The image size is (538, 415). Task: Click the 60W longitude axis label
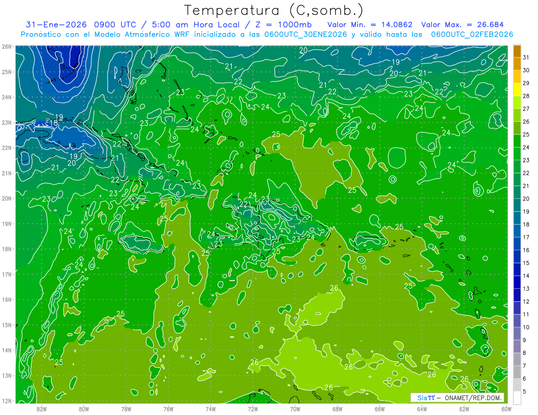point(507,409)
